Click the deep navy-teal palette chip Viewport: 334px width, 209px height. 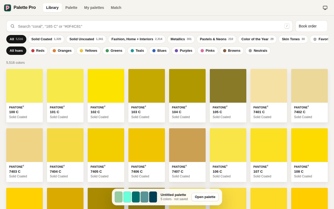point(153,197)
